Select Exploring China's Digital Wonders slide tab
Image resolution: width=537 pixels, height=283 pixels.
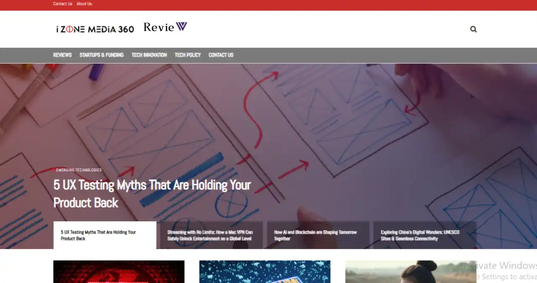click(x=425, y=235)
